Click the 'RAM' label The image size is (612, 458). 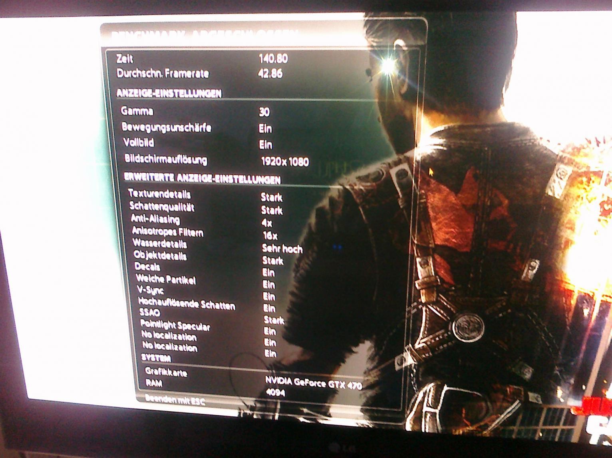click(154, 383)
